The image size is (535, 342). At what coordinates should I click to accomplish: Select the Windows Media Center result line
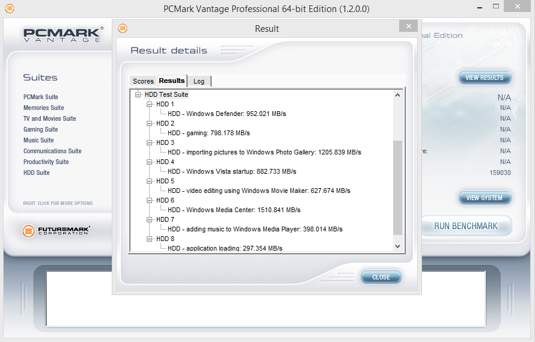tap(234, 210)
